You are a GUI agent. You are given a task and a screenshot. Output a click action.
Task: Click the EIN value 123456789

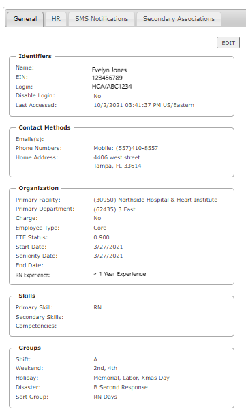[x=107, y=78]
